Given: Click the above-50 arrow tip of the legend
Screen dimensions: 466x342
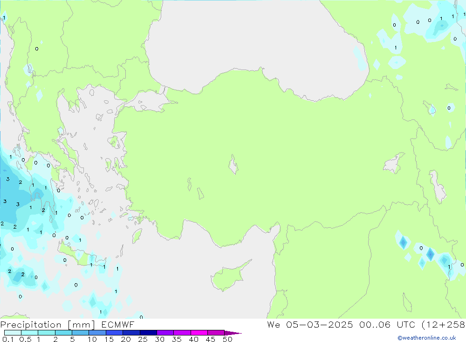Looking at the screenshot, I should coord(233,333).
